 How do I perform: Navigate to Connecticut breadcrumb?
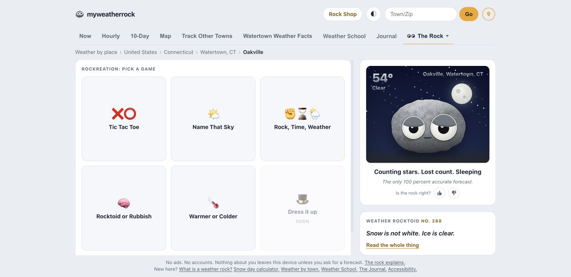179,52
